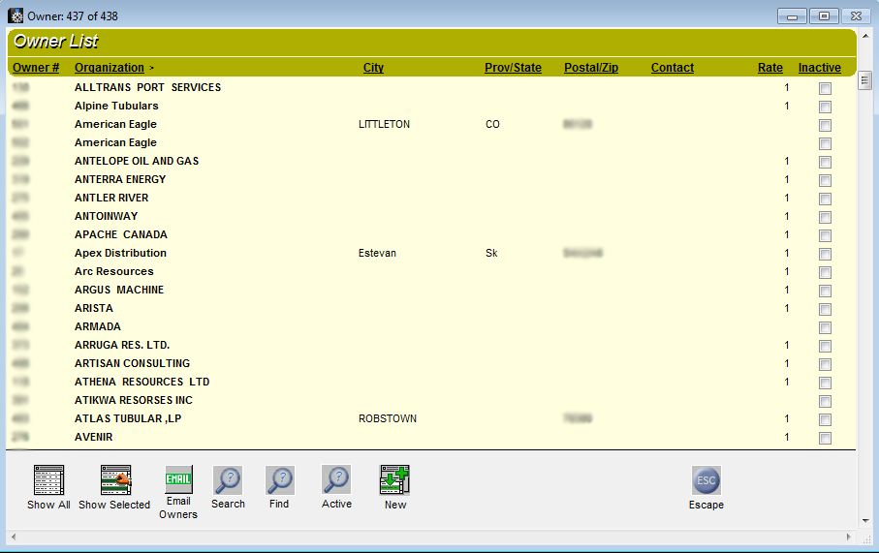
Task: Select APACHE CANADA organization
Action: point(121,234)
